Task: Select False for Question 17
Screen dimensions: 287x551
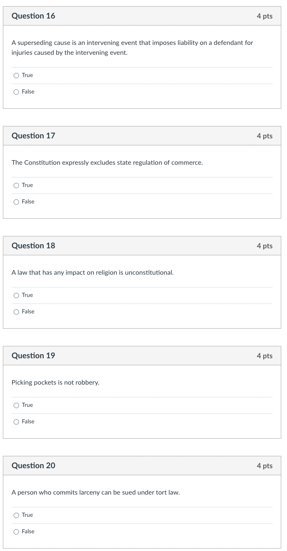Action: (16, 202)
